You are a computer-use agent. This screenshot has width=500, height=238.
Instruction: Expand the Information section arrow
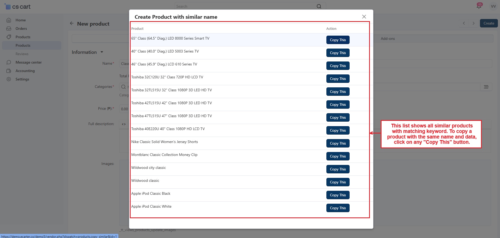[x=102, y=52]
